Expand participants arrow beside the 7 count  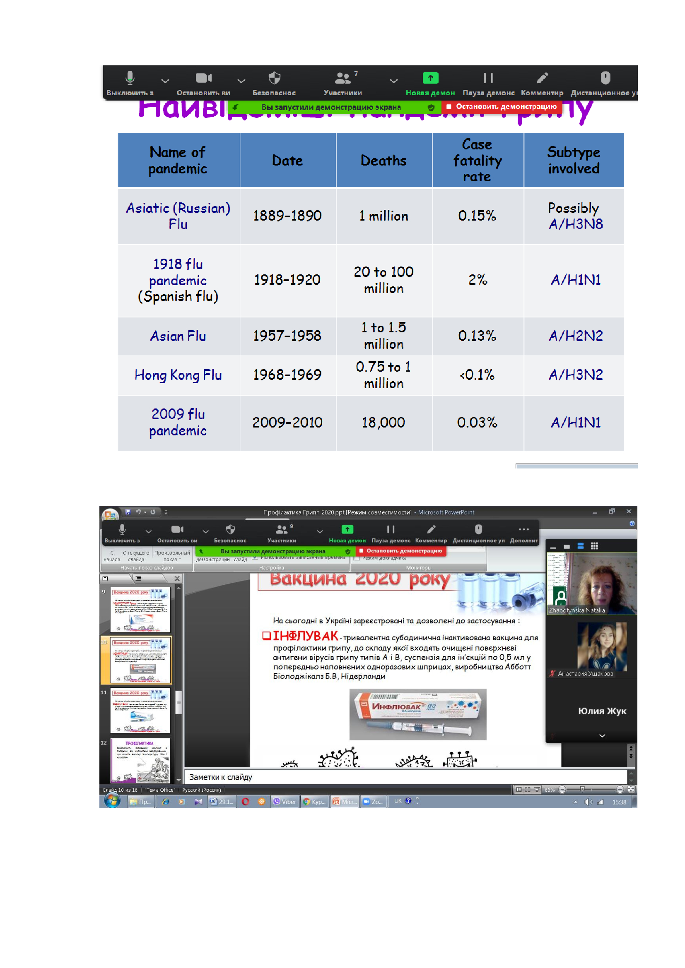click(393, 81)
